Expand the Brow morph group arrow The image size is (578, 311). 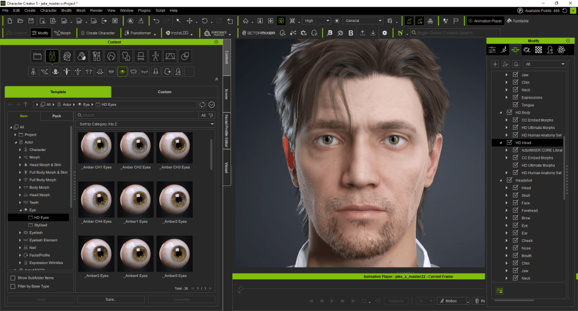[506, 218]
